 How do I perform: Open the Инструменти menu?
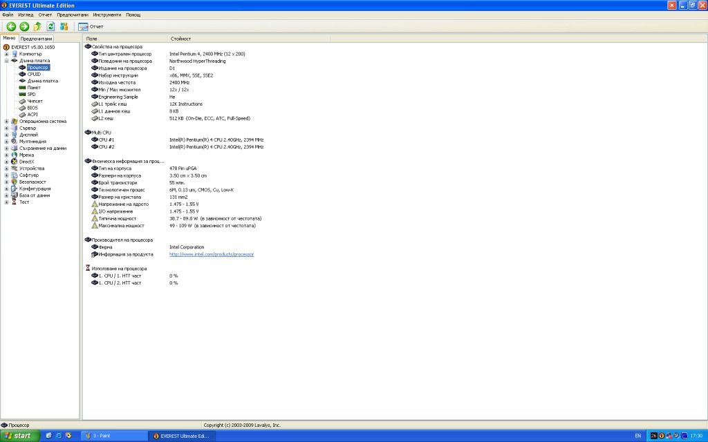[107, 15]
